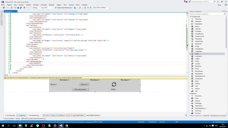Click the Click me button in designer

tap(84, 84)
